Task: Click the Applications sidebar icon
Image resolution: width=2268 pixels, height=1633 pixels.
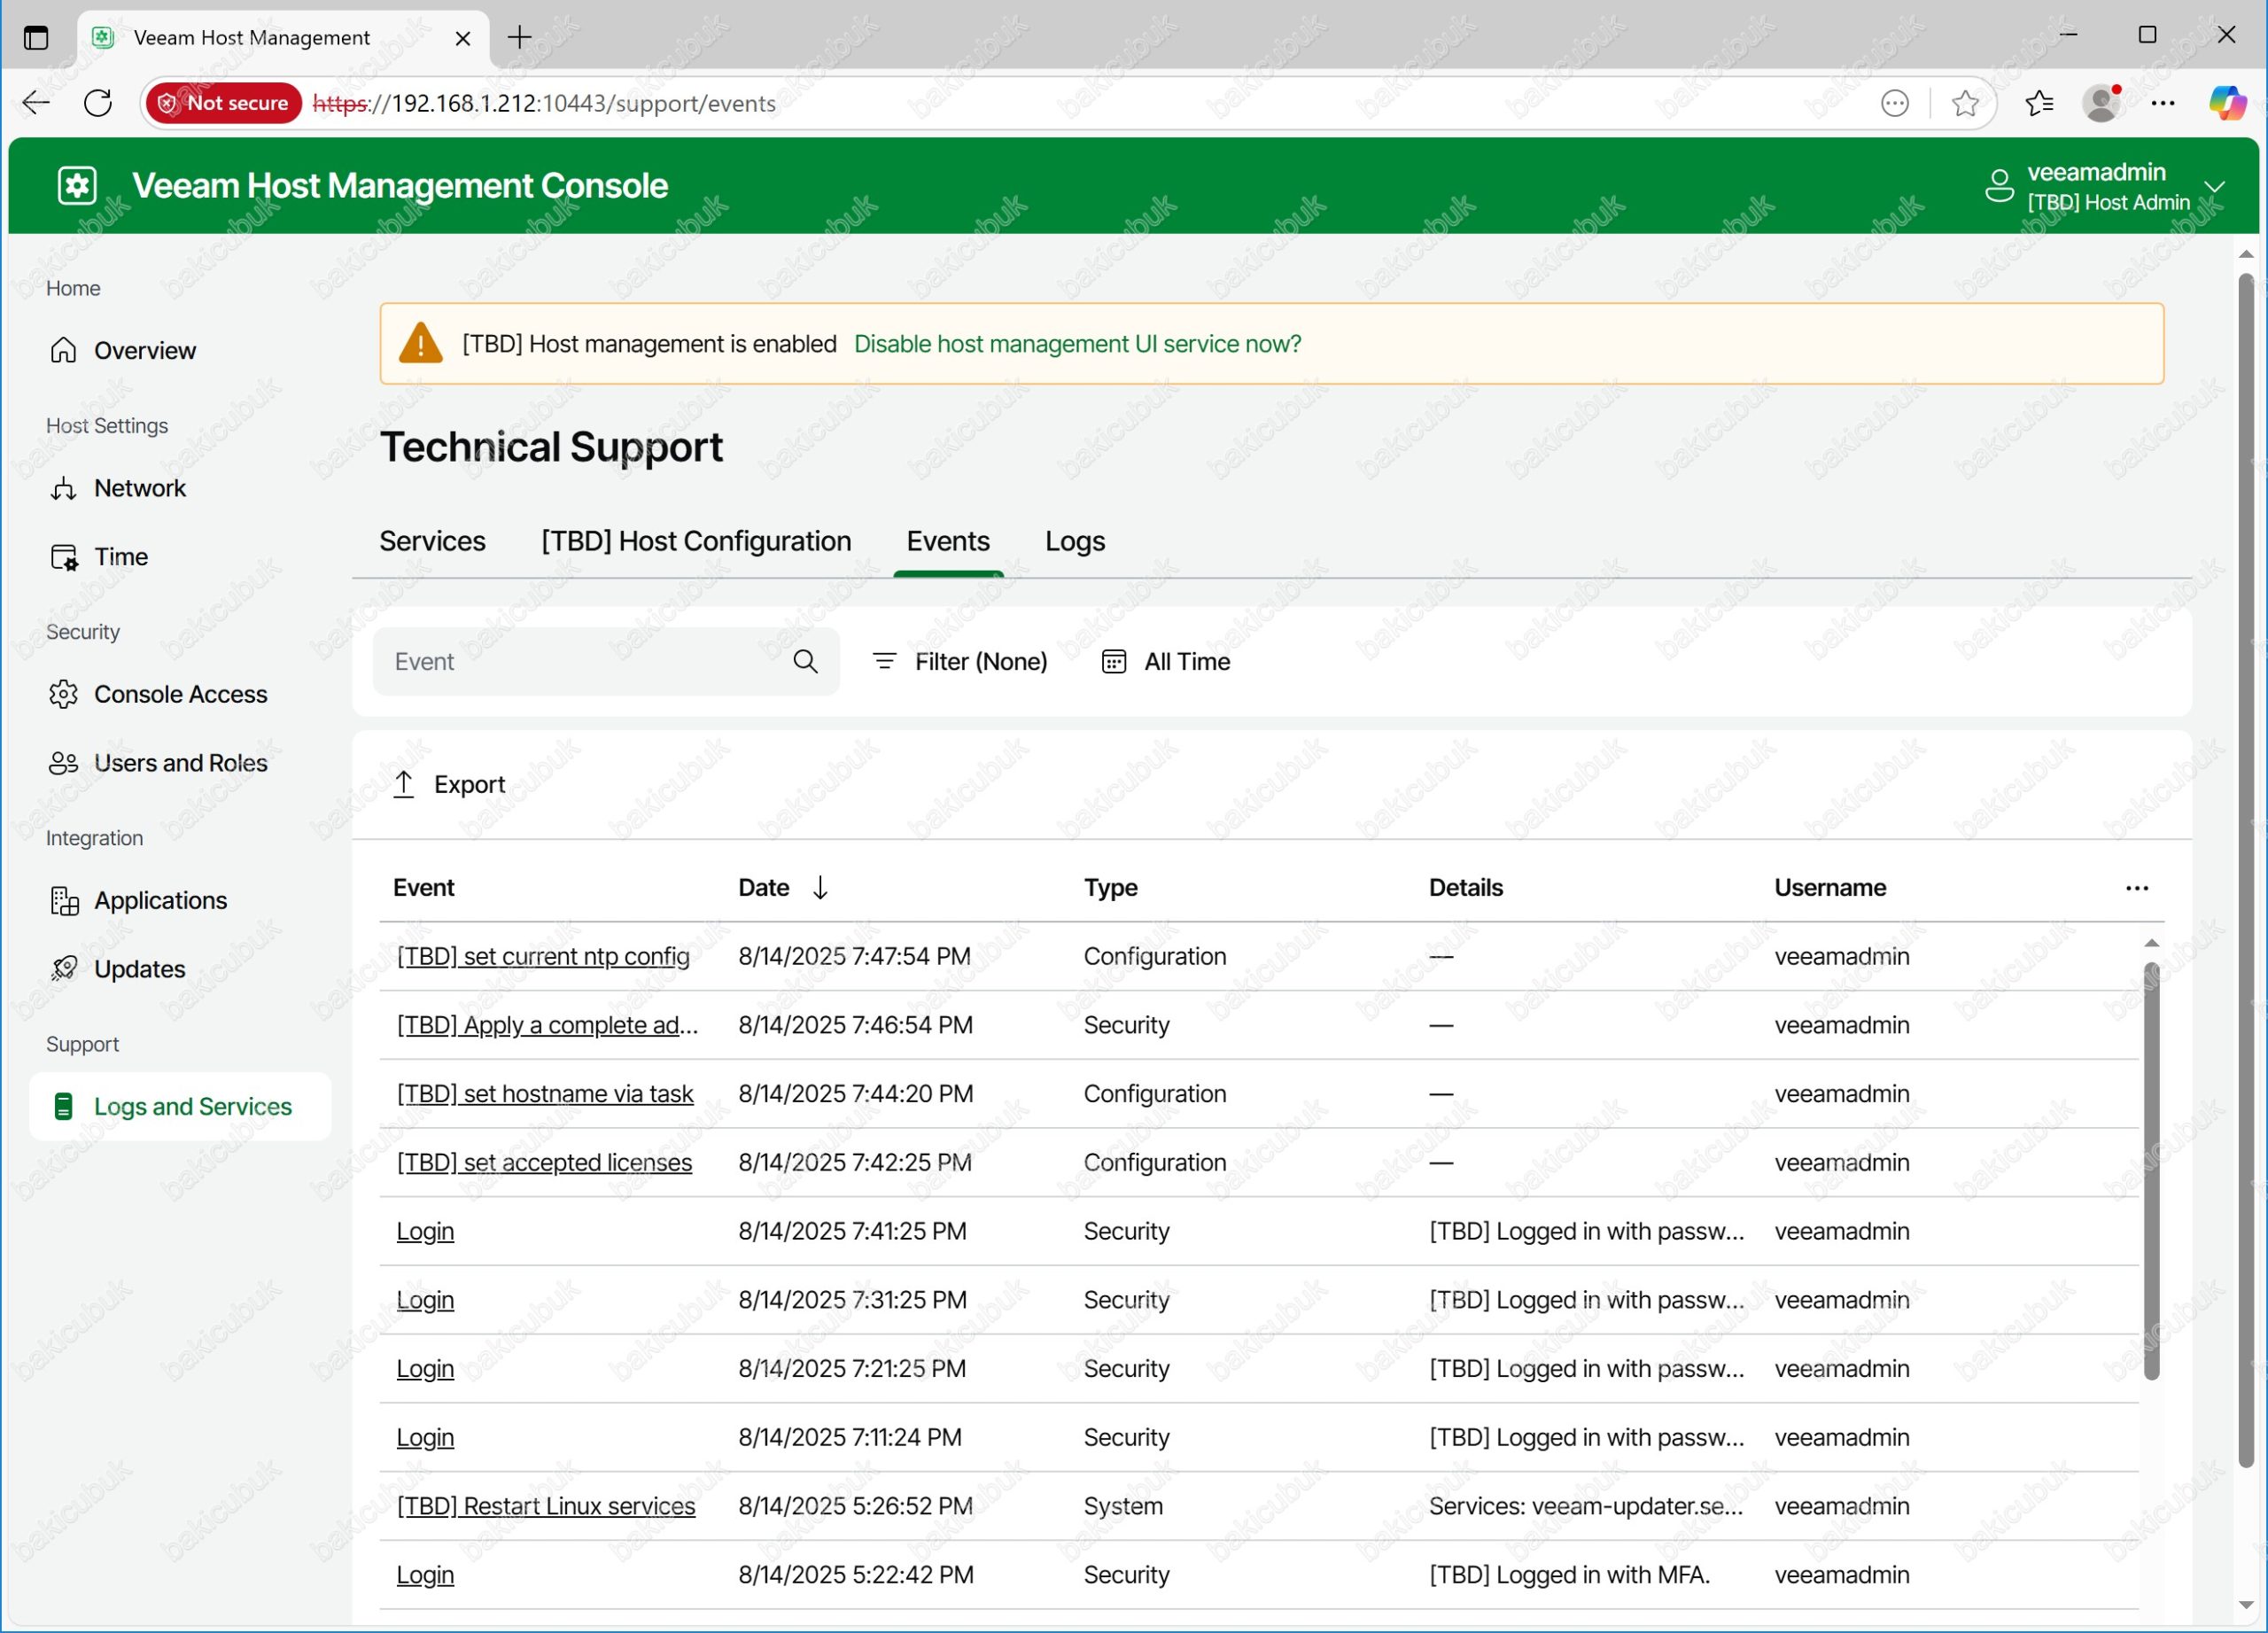Action: 64,901
